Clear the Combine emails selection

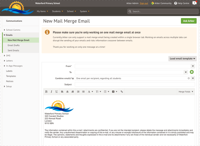[x=189, y=78]
